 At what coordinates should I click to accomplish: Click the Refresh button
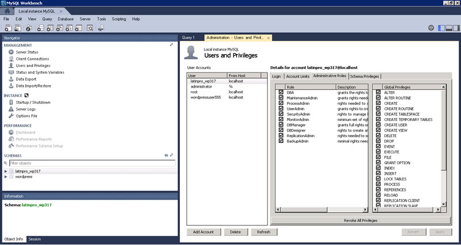263,232
